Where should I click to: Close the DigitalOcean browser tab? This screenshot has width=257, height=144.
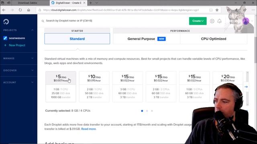pos(84,3)
